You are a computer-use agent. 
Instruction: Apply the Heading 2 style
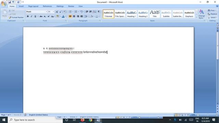[143, 14]
